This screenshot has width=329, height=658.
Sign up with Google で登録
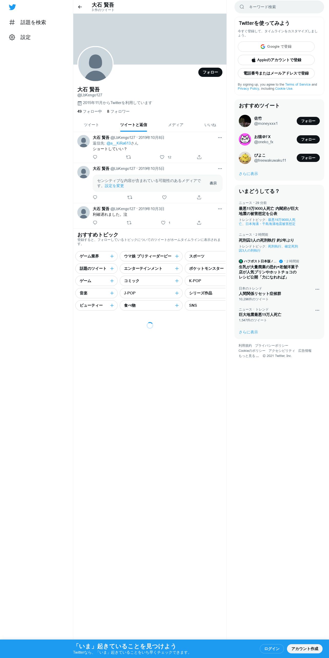coord(276,47)
